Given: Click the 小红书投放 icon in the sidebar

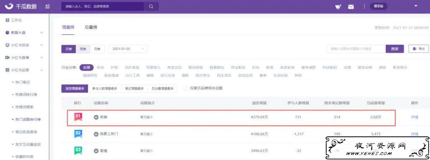Looking at the screenshot, I should [x=8, y=45].
